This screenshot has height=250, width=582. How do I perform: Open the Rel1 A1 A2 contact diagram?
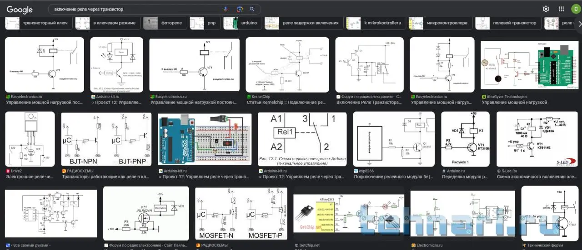click(x=302, y=139)
